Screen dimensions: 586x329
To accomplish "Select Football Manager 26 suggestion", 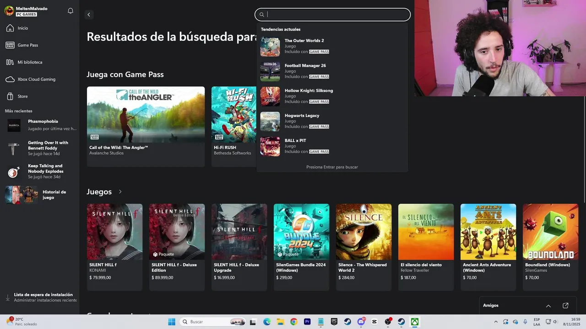I will pyautogui.click(x=332, y=71).
